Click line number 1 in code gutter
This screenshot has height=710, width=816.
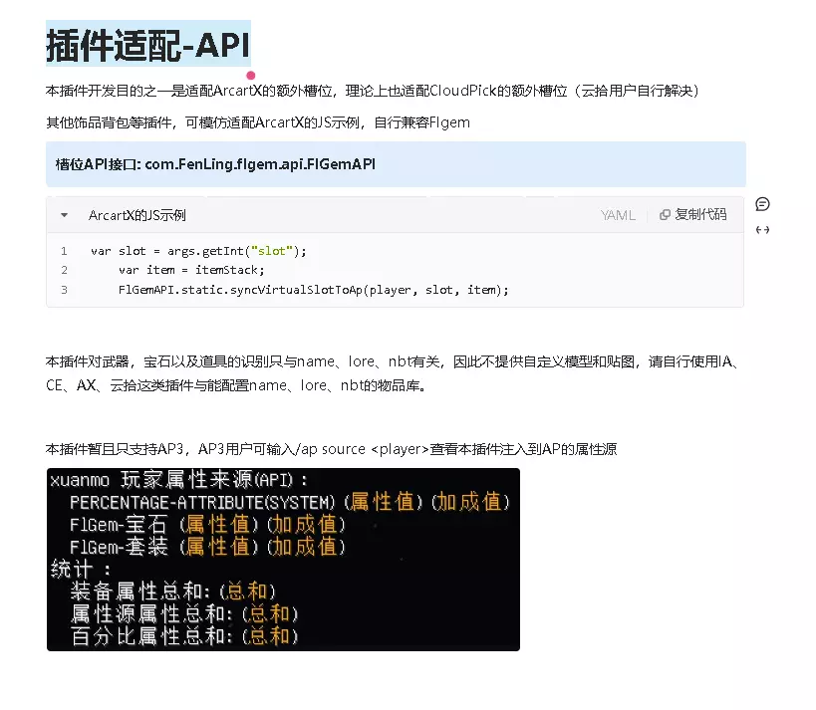[x=64, y=251]
